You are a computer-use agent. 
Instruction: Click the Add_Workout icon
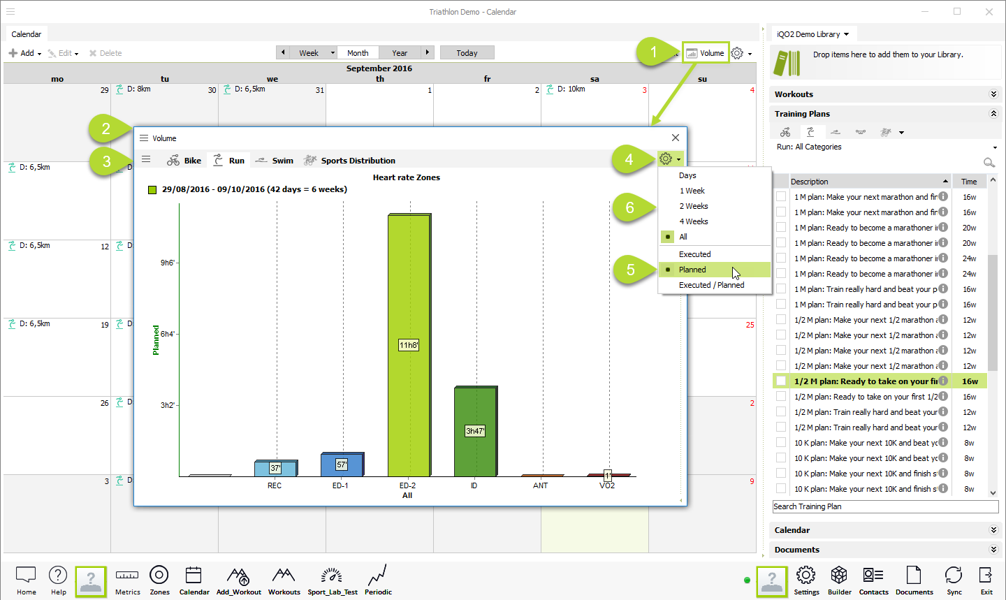tap(238, 580)
